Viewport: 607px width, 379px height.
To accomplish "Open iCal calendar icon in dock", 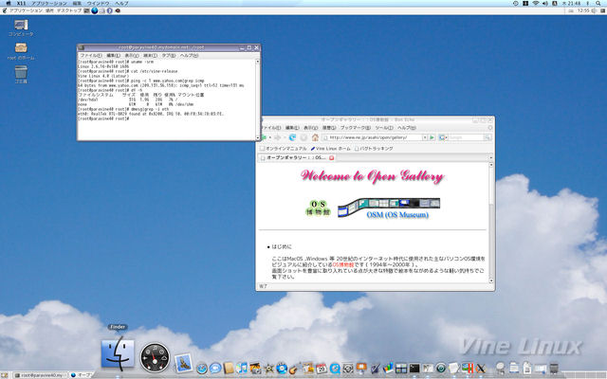I will pyautogui.click(x=322, y=369).
